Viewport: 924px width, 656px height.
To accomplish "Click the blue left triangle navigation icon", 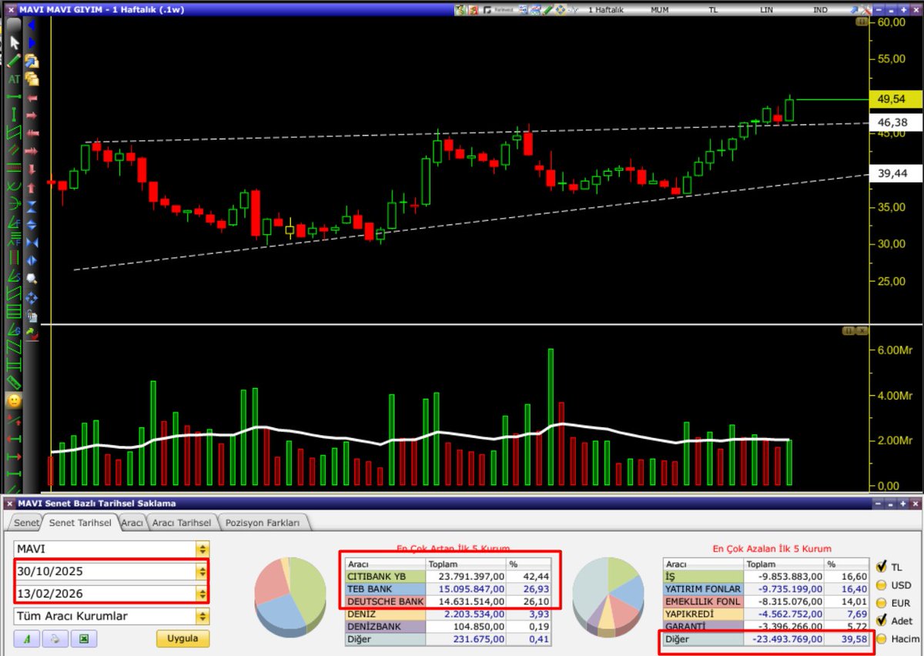I will [x=32, y=25].
